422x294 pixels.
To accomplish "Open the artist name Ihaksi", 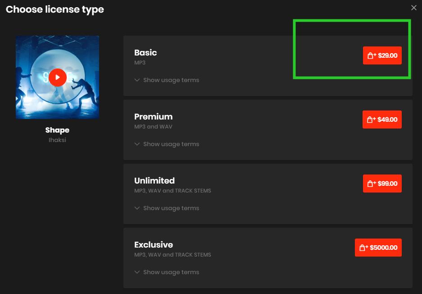I will (57, 140).
